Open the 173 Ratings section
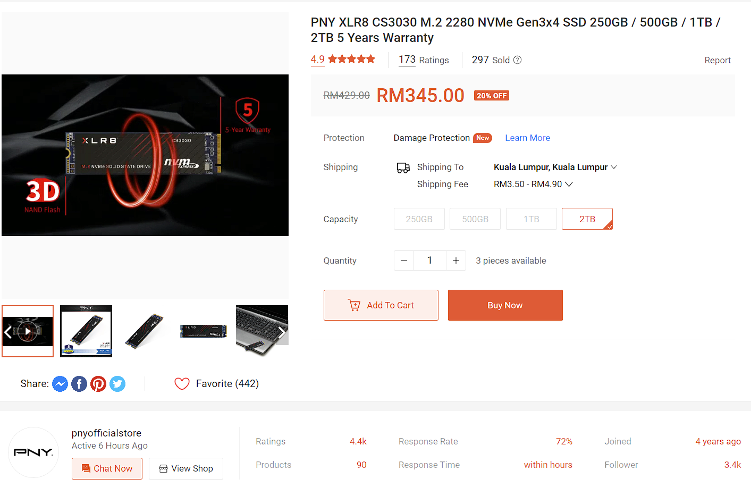The image size is (751, 487). 424,60
